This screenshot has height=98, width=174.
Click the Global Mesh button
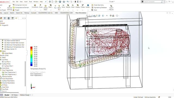pyautogui.click(x=45, y=8)
